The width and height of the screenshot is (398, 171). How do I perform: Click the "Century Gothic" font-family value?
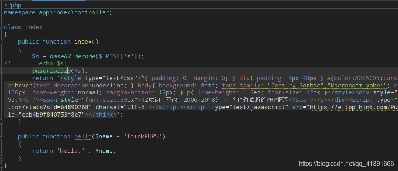pyautogui.click(x=296, y=85)
